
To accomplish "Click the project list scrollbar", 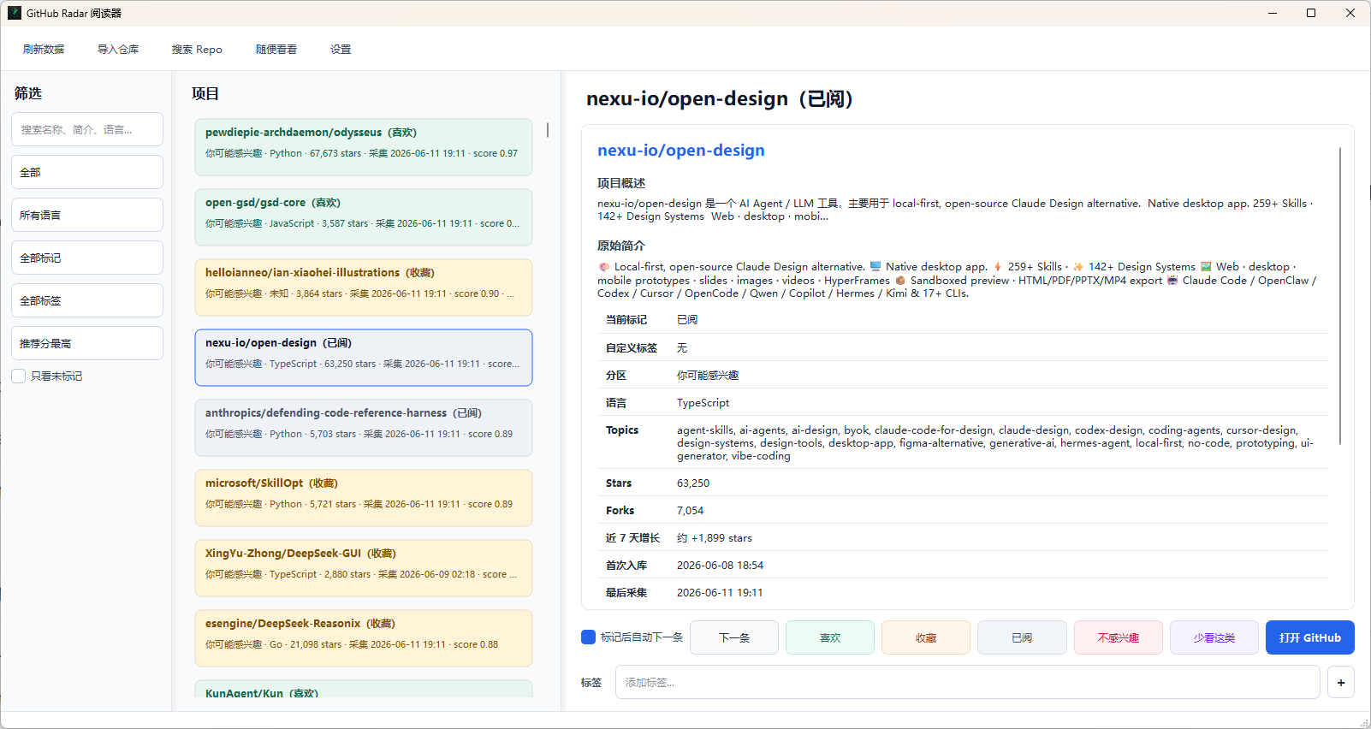I will coord(548,130).
